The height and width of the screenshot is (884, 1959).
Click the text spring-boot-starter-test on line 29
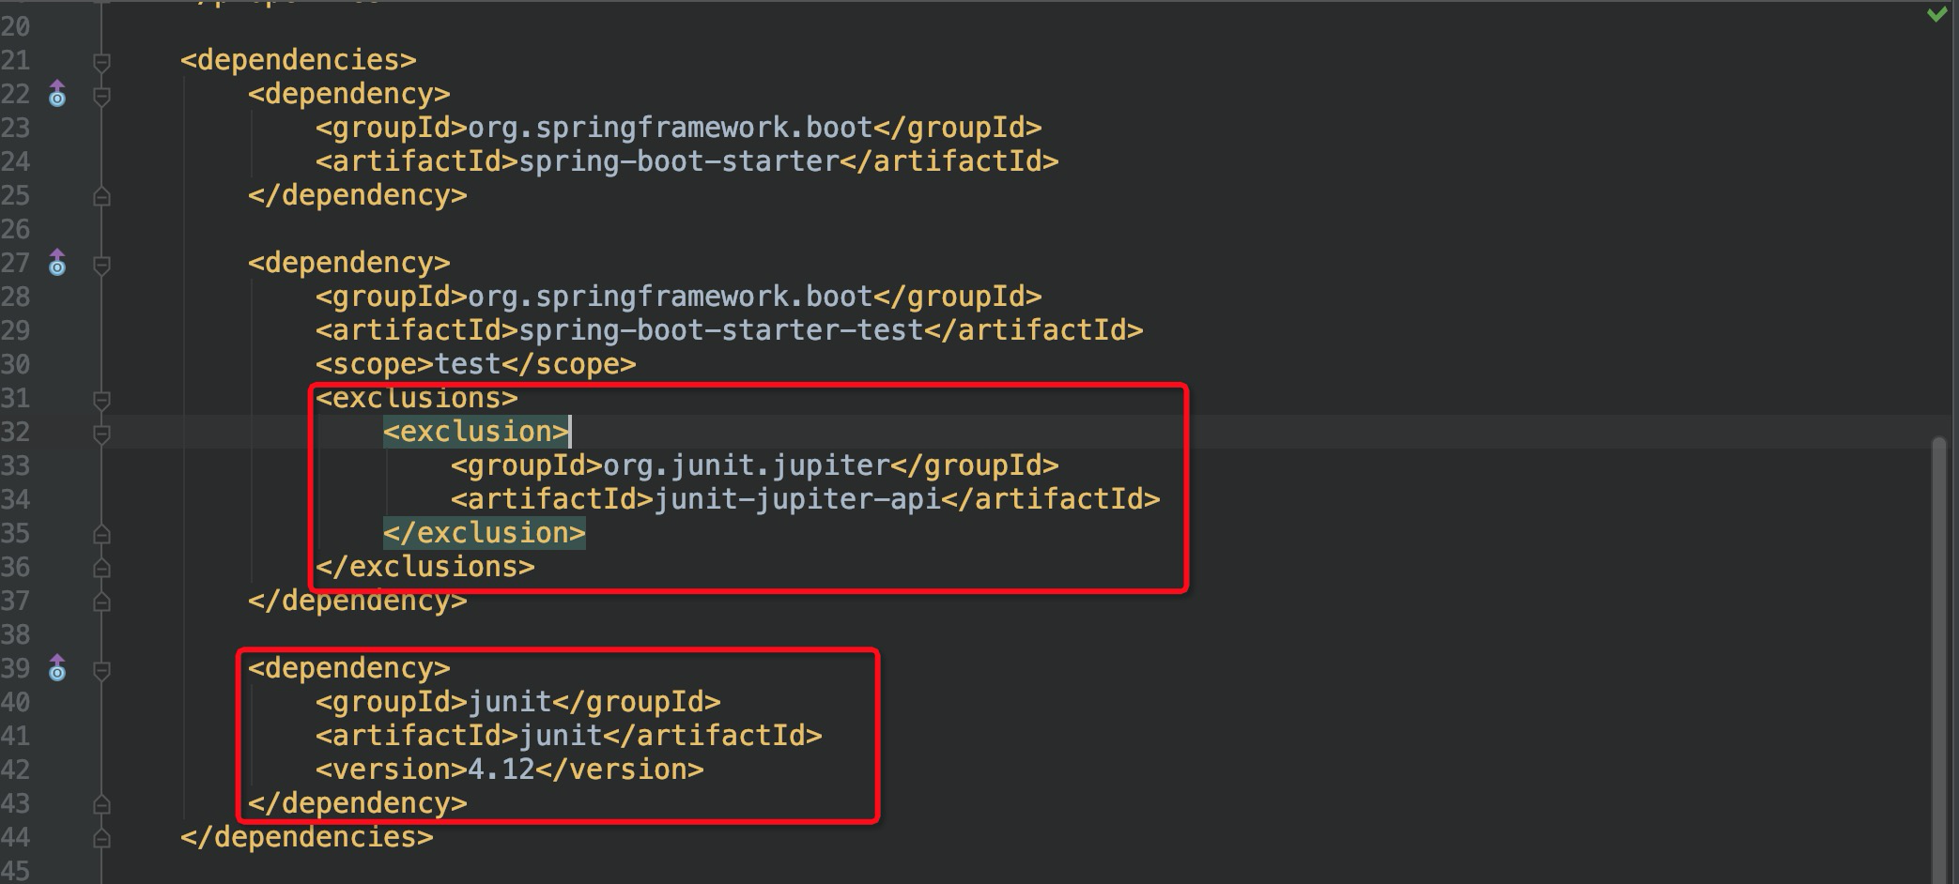coord(721,330)
